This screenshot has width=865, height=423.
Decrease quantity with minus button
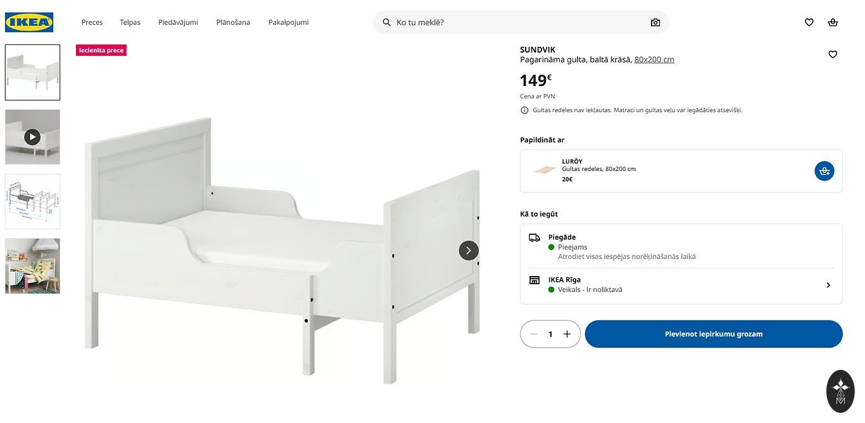tap(534, 334)
